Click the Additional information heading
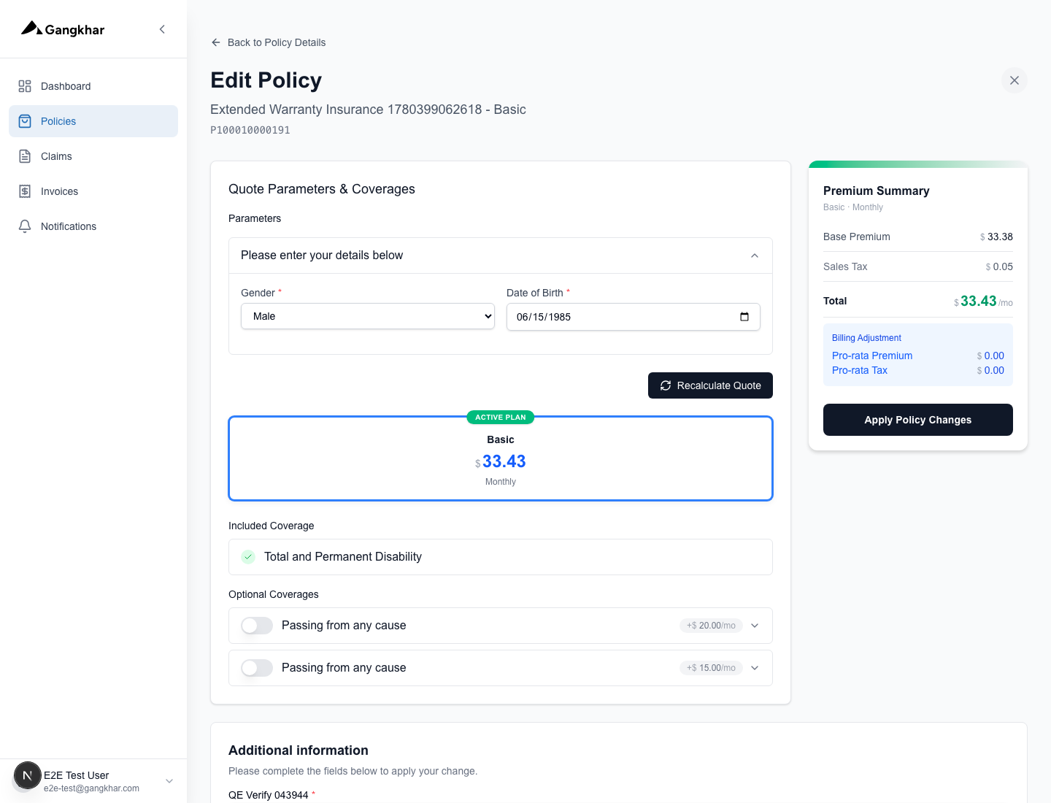This screenshot has width=1051, height=803. click(299, 750)
